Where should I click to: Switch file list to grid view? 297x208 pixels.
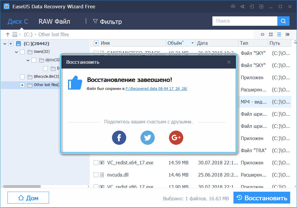coord(271,34)
